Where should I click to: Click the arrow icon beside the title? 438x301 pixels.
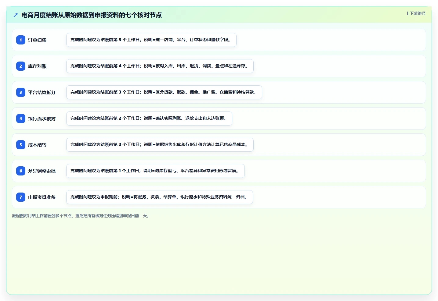(16, 15)
